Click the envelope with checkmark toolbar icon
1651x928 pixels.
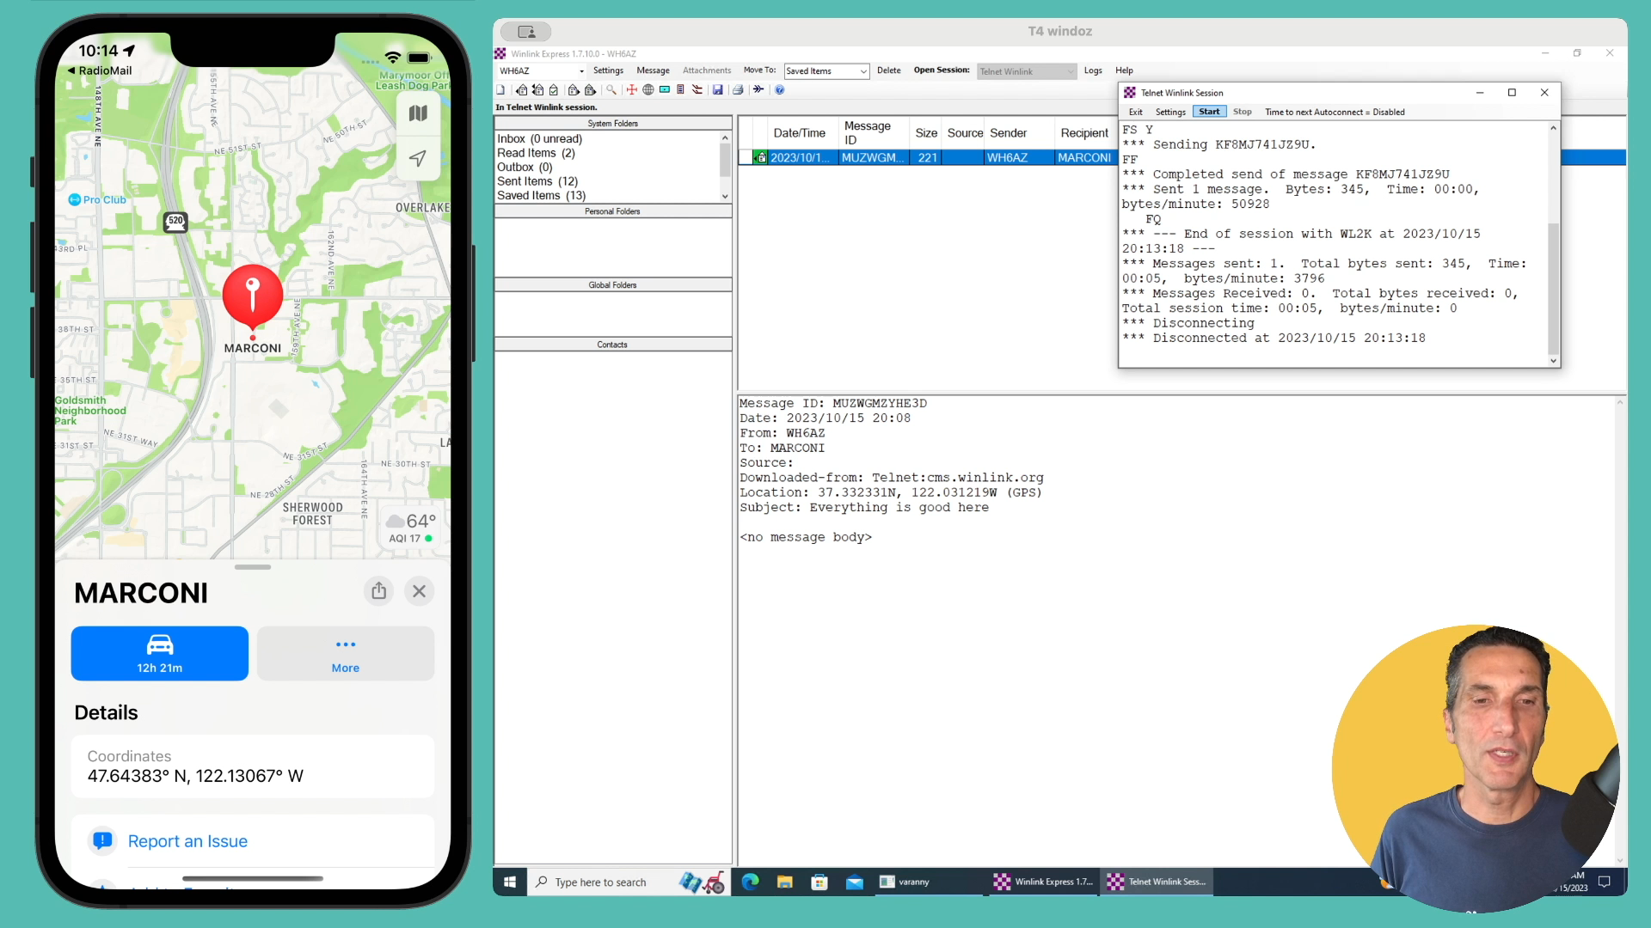pos(553,89)
